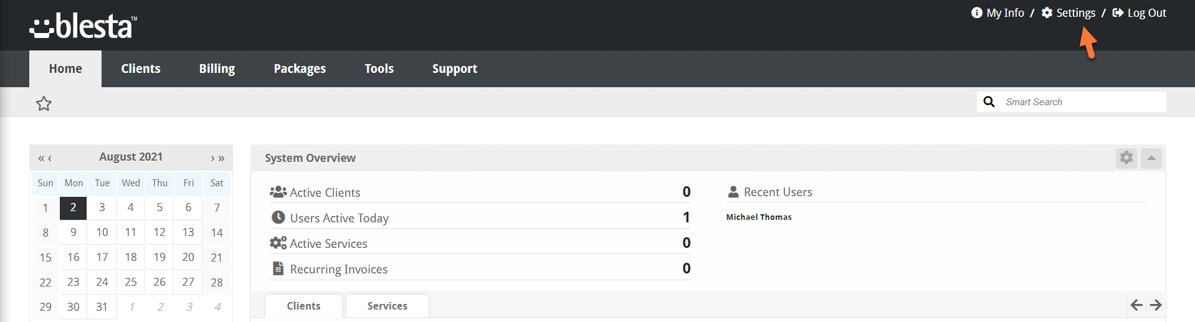
Task: Collapse the System Overview panel
Action: click(x=1151, y=158)
